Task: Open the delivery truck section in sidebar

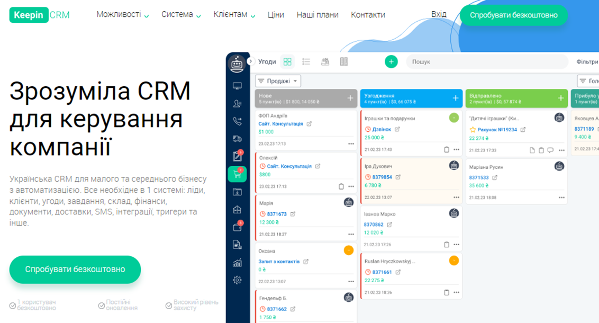Action: pos(237,139)
